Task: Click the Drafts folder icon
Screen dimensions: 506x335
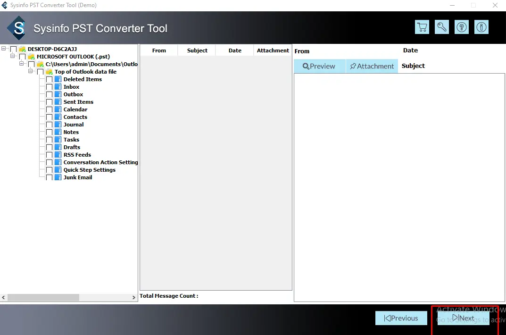Action: coord(58,147)
